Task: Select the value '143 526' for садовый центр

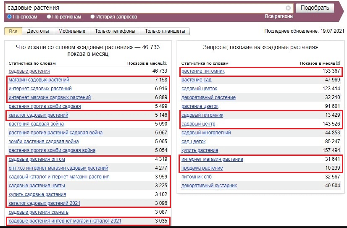Action: coord(331,123)
